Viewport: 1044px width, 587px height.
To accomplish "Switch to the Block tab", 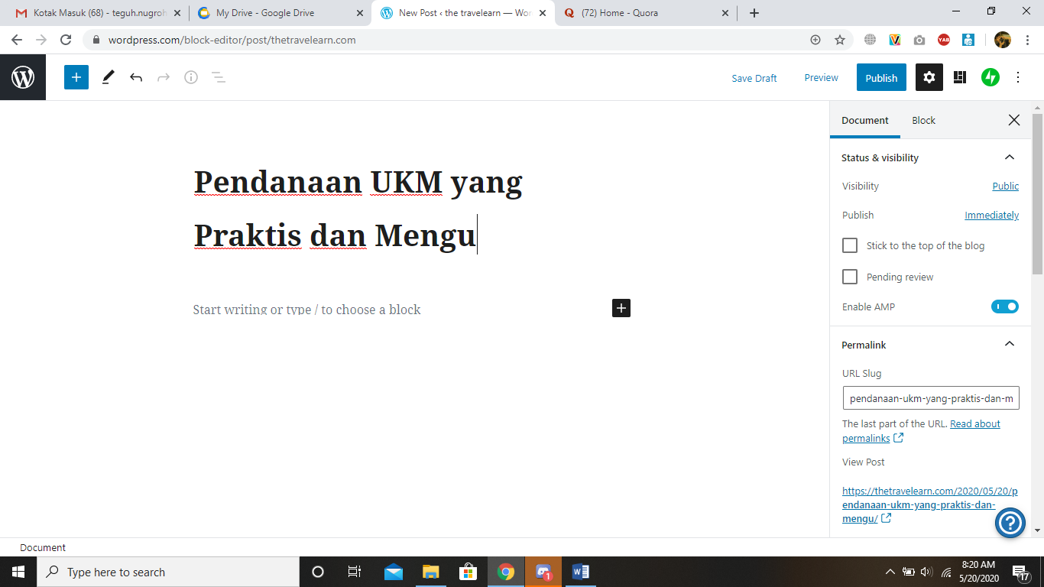I will (923, 121).
